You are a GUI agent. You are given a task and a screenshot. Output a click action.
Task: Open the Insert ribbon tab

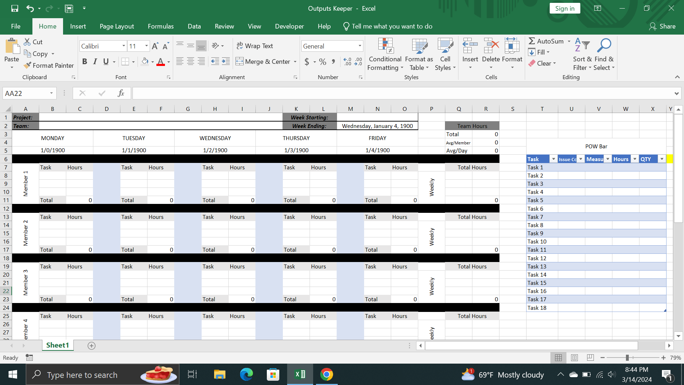[78, 26]
